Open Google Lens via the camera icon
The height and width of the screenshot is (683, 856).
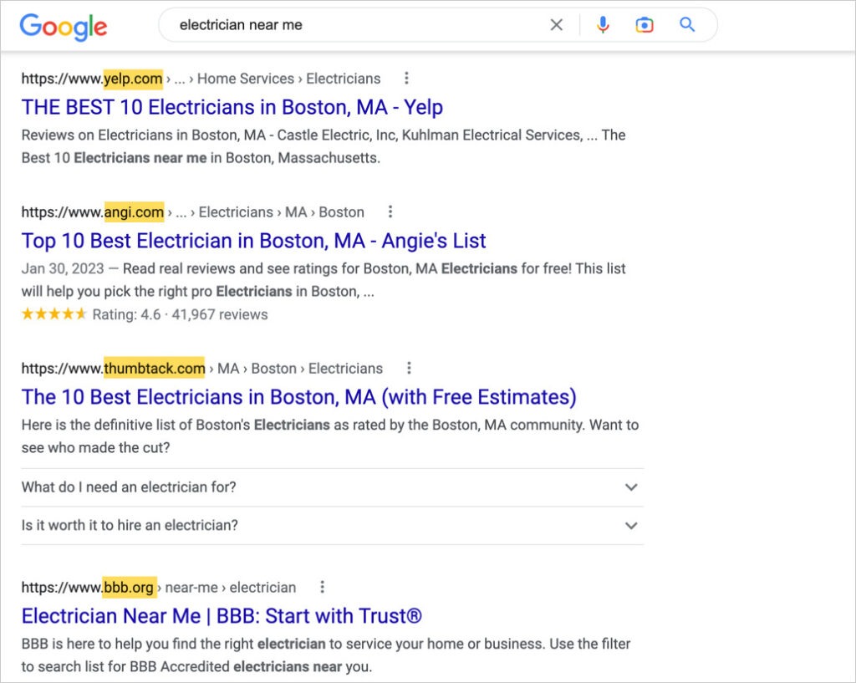tap(644, 25)
